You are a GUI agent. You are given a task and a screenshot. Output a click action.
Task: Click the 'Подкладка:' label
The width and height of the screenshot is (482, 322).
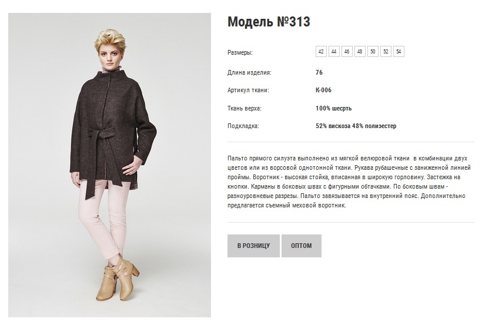(243, 126)
